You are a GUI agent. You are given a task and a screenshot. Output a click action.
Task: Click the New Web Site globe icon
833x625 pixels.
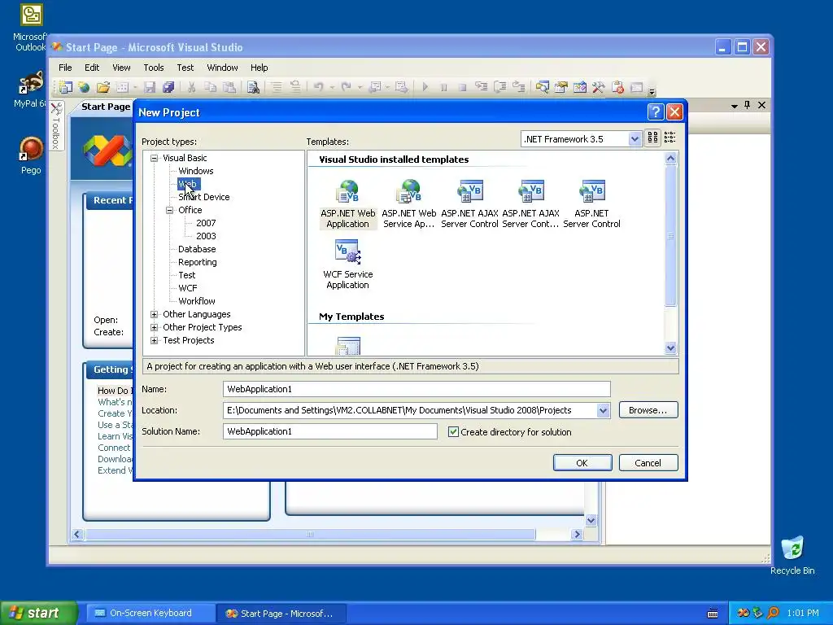(x=84, y=87)
